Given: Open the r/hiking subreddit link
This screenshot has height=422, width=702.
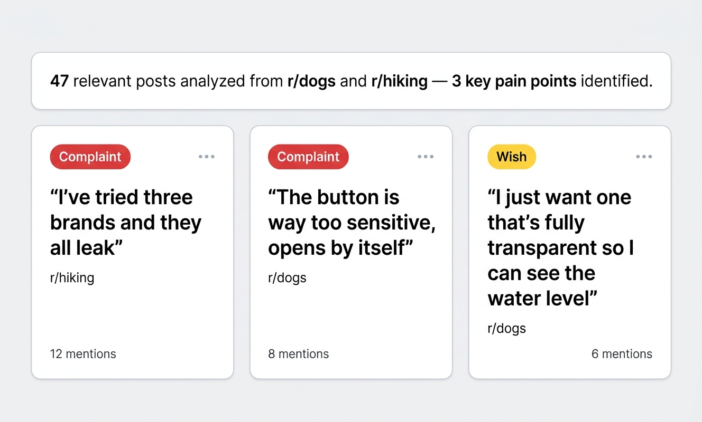Looking at the screenshot, I should (x=72, y=278).
